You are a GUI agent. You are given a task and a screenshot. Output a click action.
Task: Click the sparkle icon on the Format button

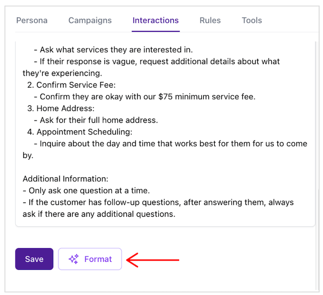point(73,259)
